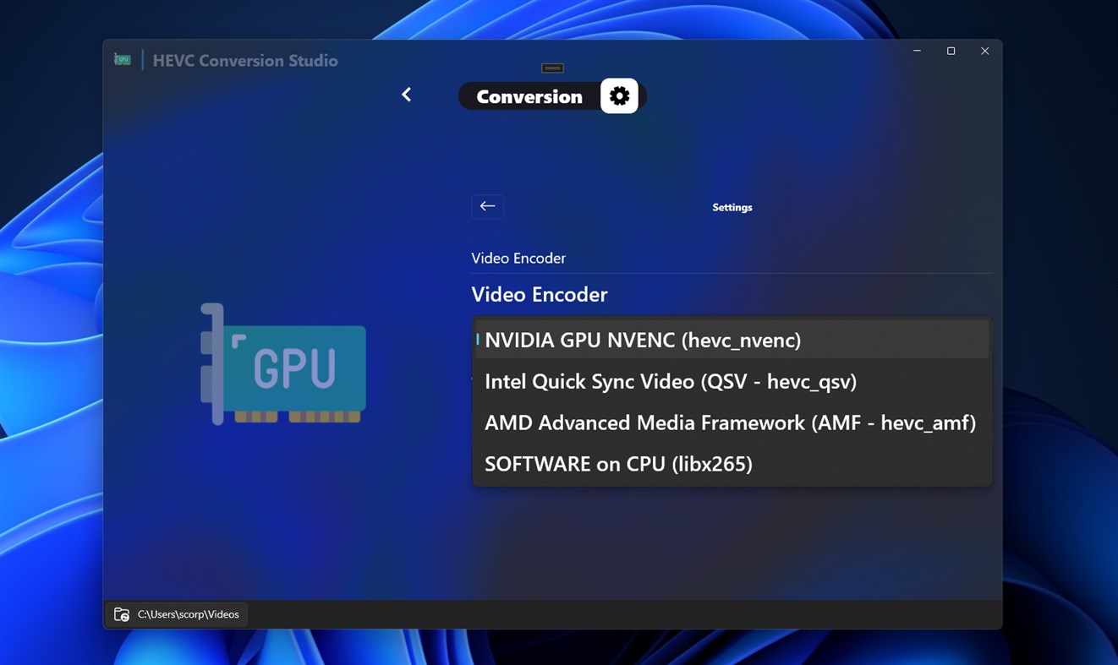
Task: Go back using the left chevron
Action: coord(407,95)
